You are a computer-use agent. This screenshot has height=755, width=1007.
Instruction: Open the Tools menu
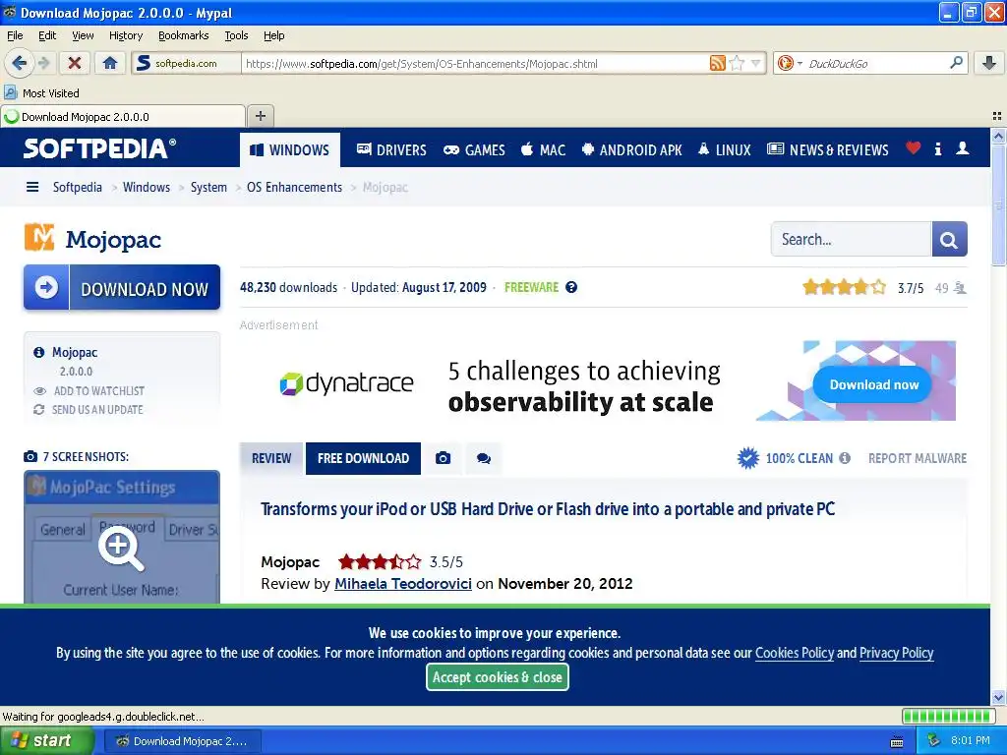[x=236, y=35]
